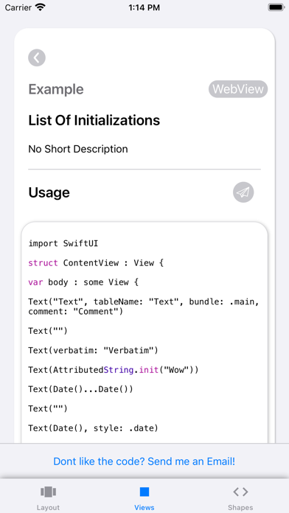289x513 pixels.
Task: Open the WebView pill button
Action: pos(238,89)
